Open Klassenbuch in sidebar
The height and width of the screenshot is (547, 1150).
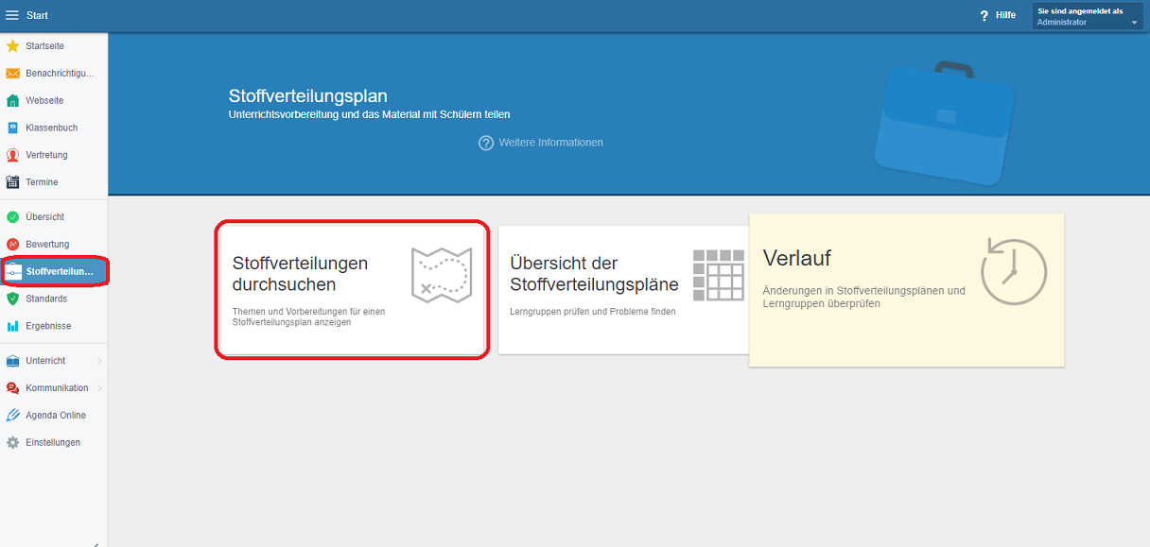click(54, 128)
